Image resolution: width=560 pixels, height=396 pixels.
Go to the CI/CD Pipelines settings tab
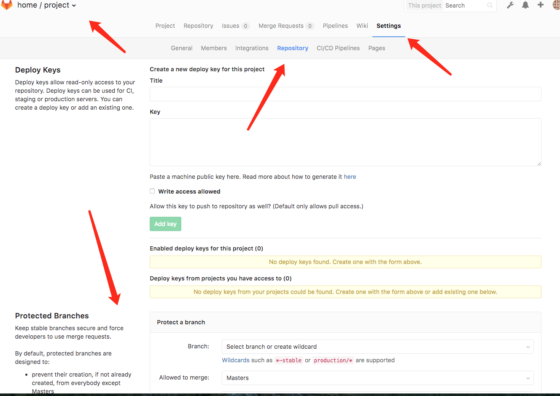point(338,48)
